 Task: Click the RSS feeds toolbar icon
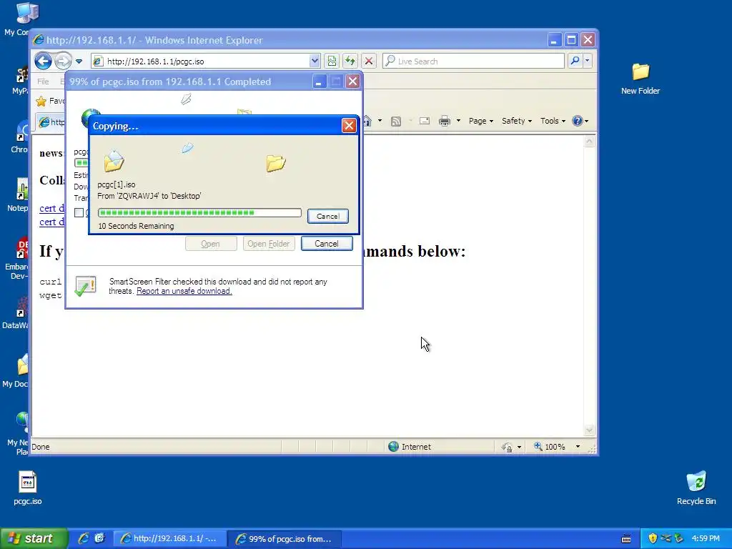396,121
